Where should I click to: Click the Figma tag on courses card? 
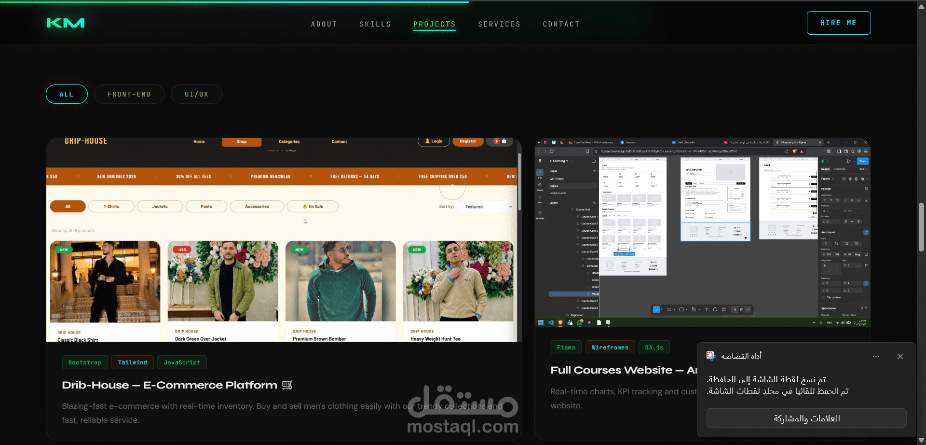(x=566, y=348)
